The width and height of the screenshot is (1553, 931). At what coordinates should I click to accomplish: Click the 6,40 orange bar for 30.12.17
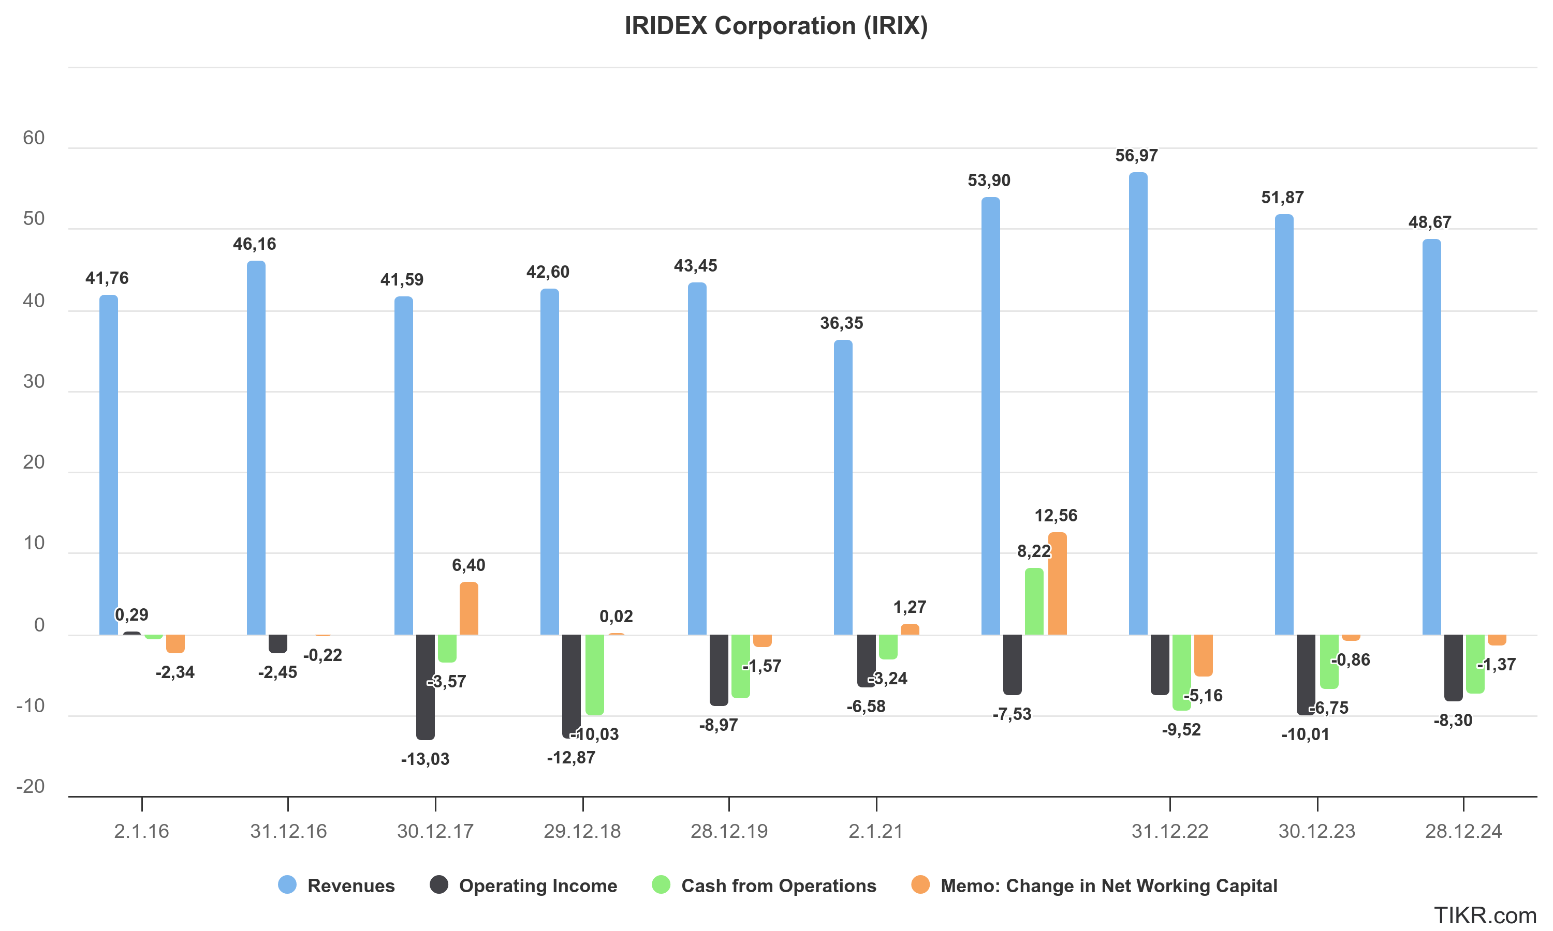[x=468, y=608]
